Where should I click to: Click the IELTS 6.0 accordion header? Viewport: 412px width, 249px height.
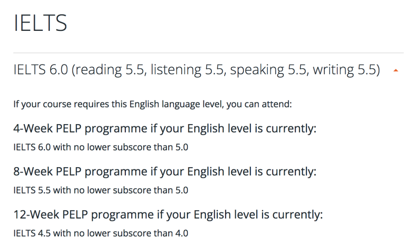click(x=208, y=70)
